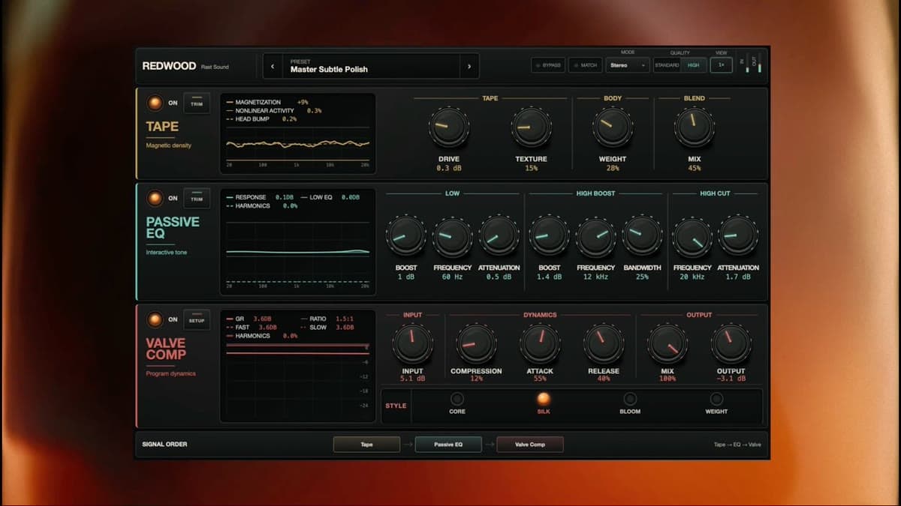The image size is (901, 506).
Task: Go to previous preset with left arrow
Action: pos(273,66)
